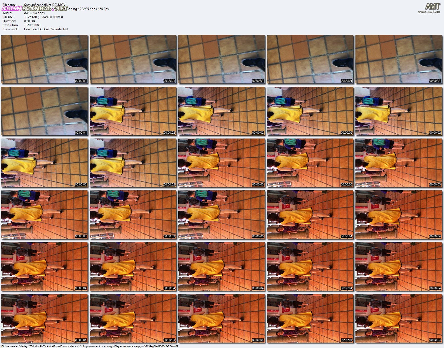The height and width of the screenshot is (348, 444).
Task: Select the duration value next to "Duration:"
Action: (30, 21)
